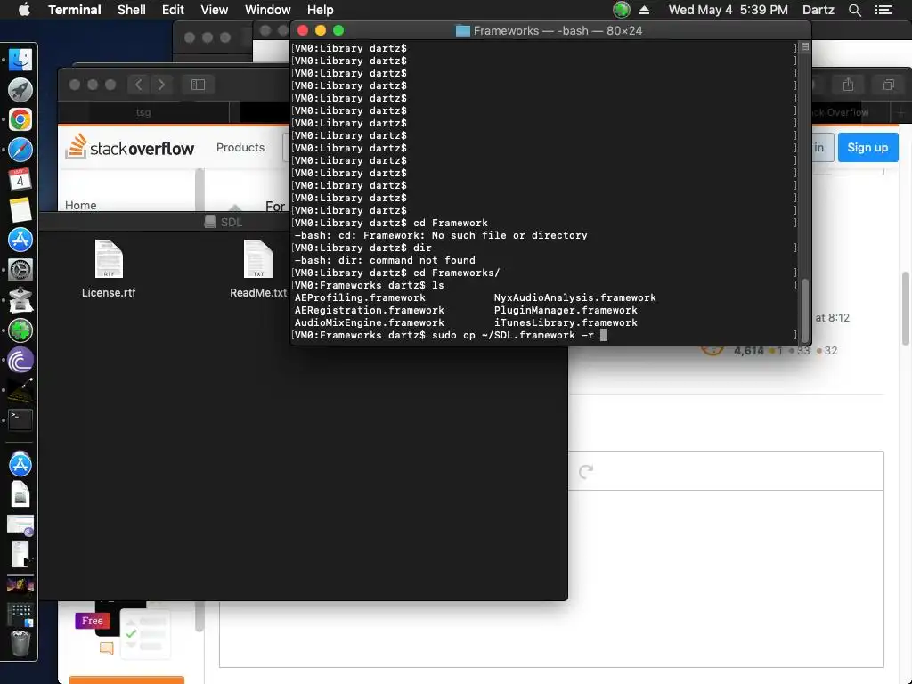The width and height of the screenshot is (912, 684).
Task: Click Terminal window folder proxy icon
Action: [x=462, y=31]
